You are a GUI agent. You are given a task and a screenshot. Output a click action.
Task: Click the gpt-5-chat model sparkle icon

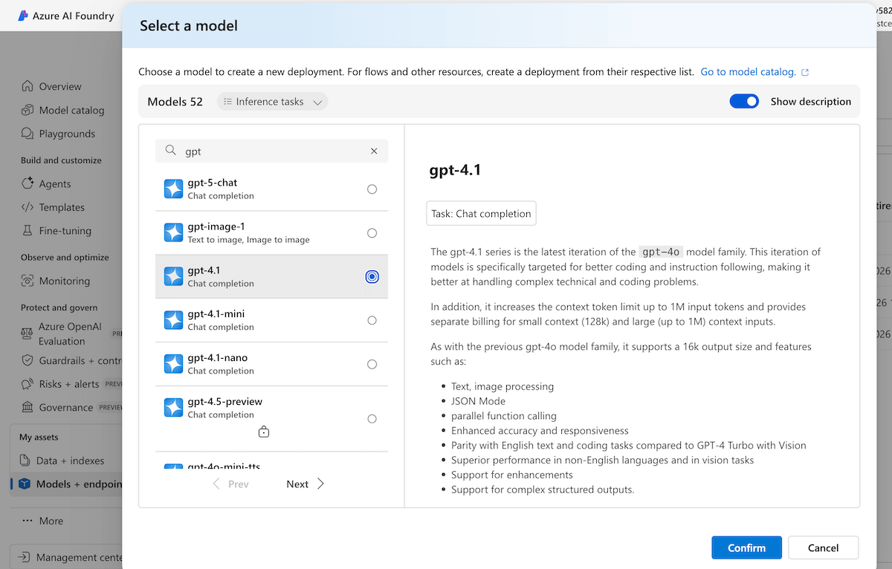tap(173, 189)
